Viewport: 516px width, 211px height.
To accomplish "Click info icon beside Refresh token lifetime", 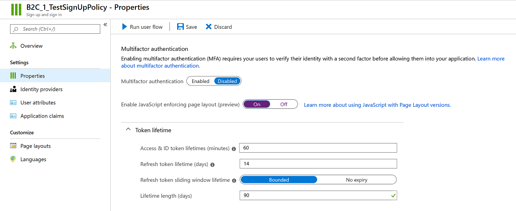I will pyautogui.click(x=212, y=164).
